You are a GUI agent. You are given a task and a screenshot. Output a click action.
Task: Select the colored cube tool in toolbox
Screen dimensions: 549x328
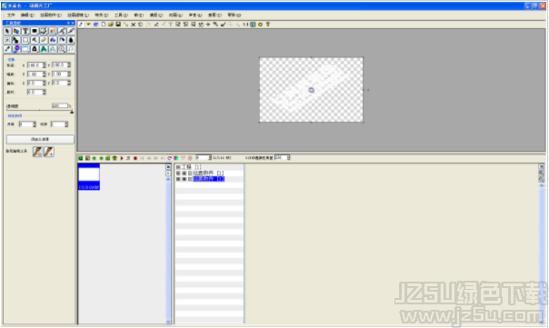coord(16,31)
